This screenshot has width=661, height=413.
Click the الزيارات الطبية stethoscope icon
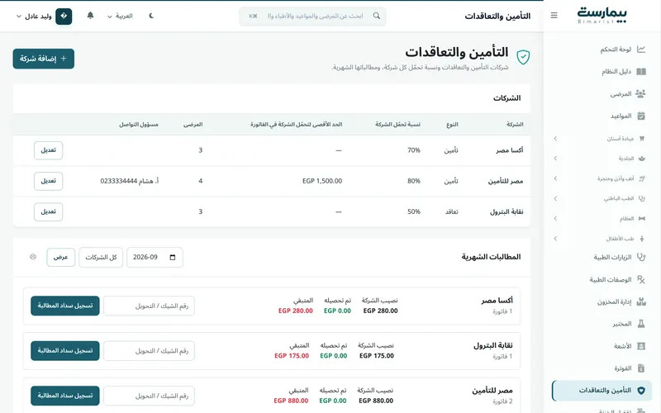[x=641, y=257]
